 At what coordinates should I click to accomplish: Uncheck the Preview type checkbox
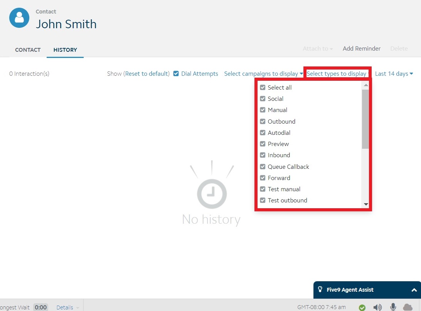point(263,144)
